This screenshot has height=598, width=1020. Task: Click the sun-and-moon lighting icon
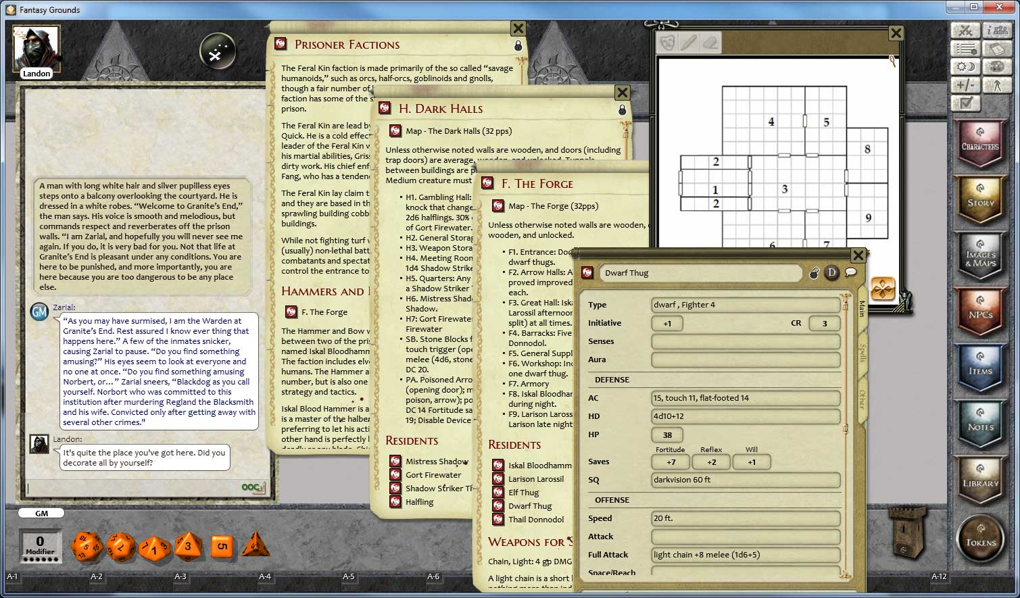point(965,66)
